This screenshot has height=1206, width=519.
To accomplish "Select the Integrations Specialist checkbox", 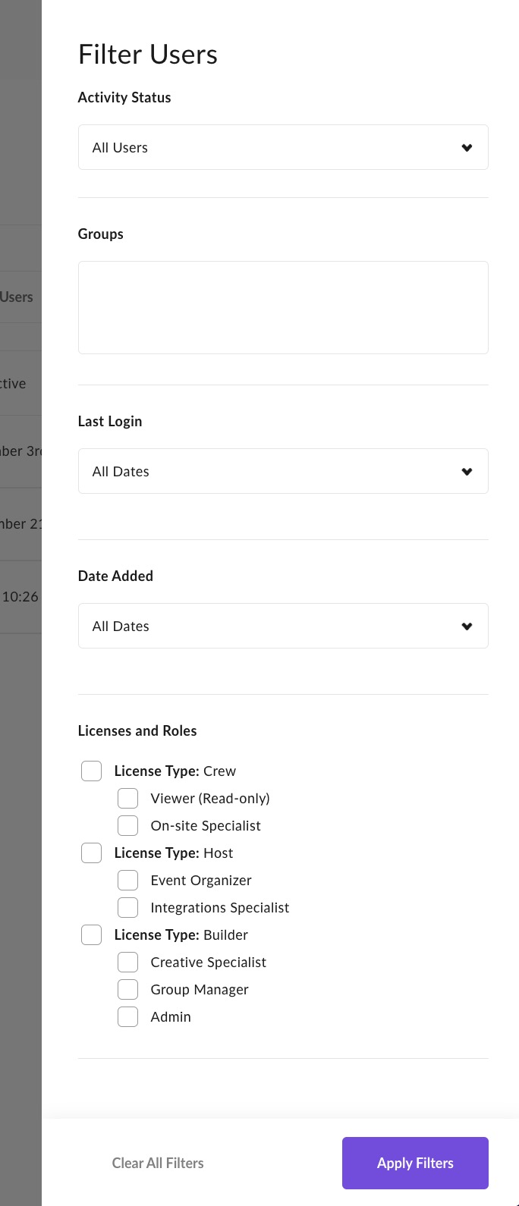I will (127, 907).
